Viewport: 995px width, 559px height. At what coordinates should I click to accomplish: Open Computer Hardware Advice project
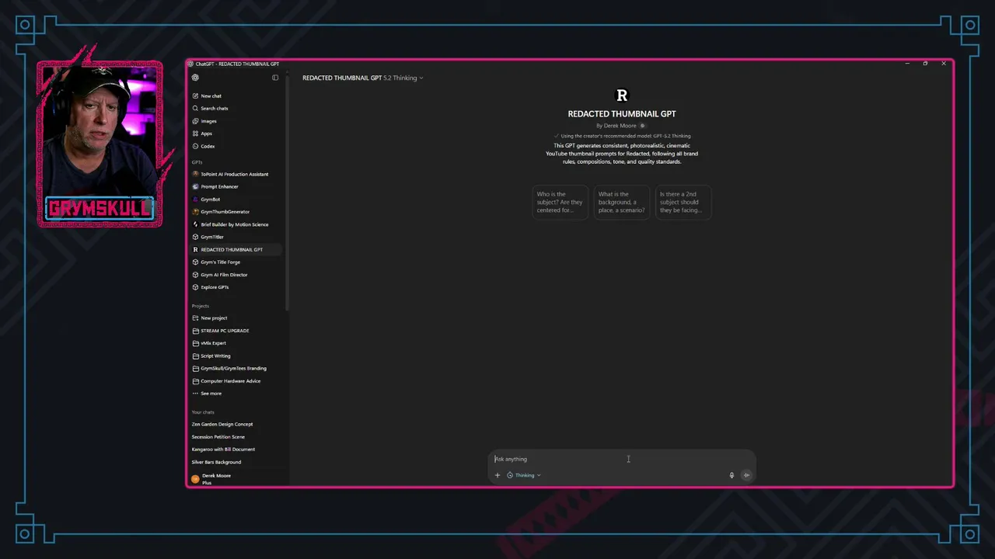236,381
